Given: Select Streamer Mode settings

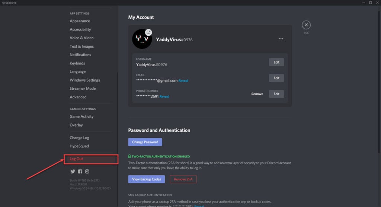Looking at the screenshot, I should tap(83, 89).
